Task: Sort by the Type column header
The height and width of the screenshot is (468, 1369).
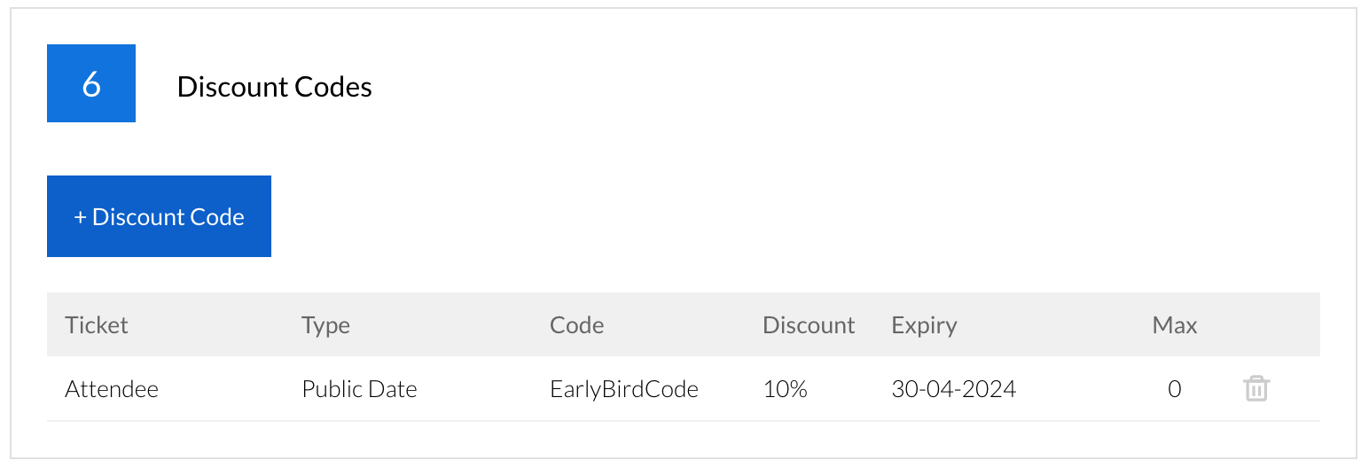Action: coord(325,325)
